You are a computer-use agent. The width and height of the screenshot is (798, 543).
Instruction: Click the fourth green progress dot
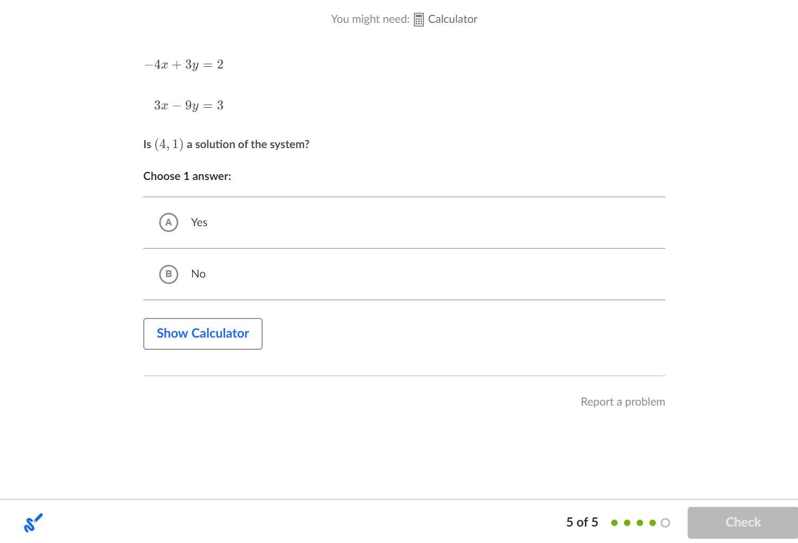(653, 523)
